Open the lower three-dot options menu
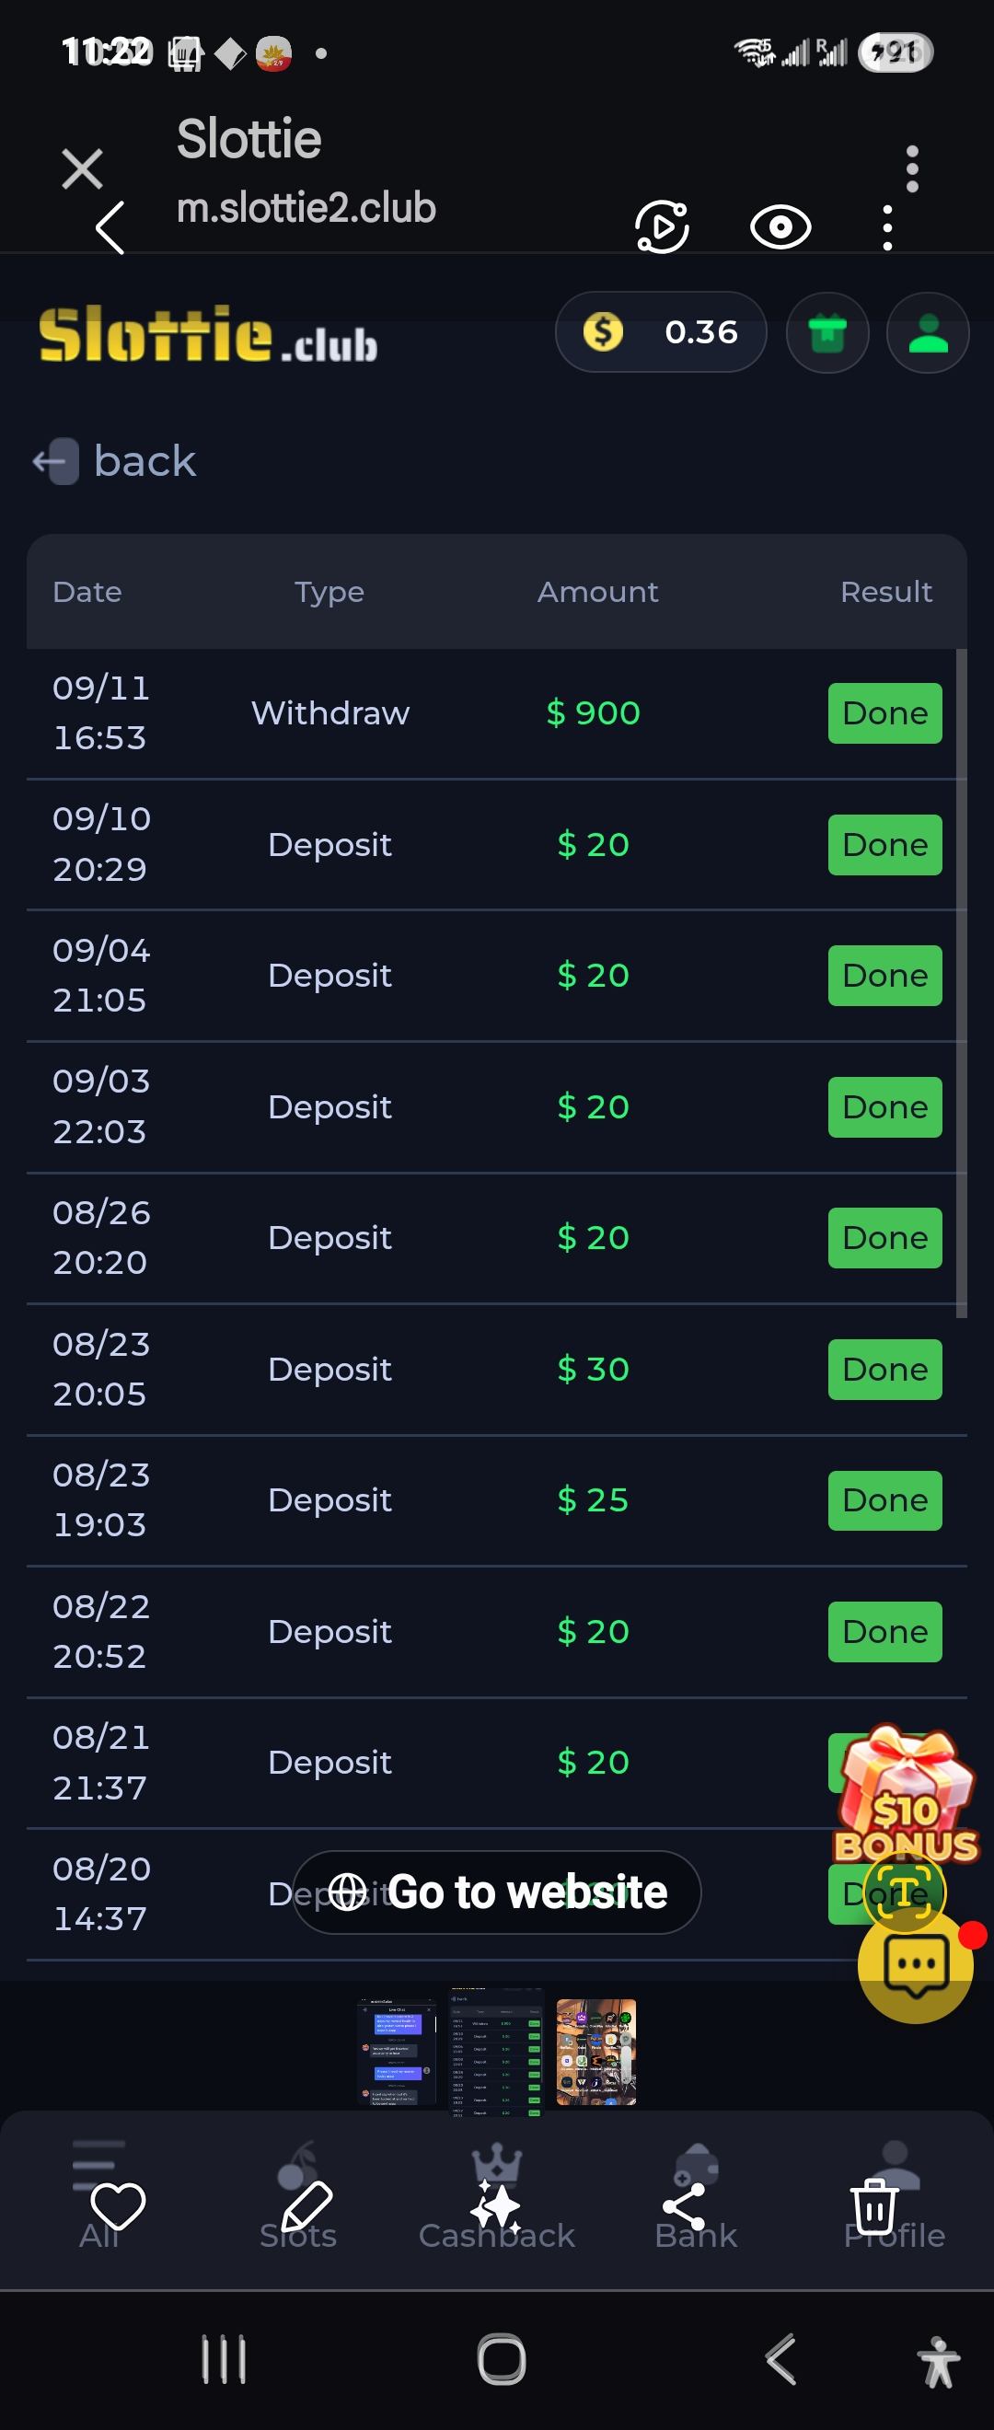This screenshot has height=2430, width=994. pos(886,227)
